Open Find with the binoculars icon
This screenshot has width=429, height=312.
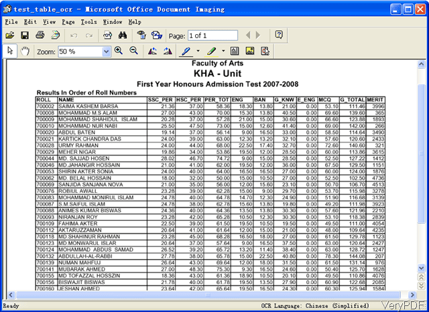tap(123, 35)
